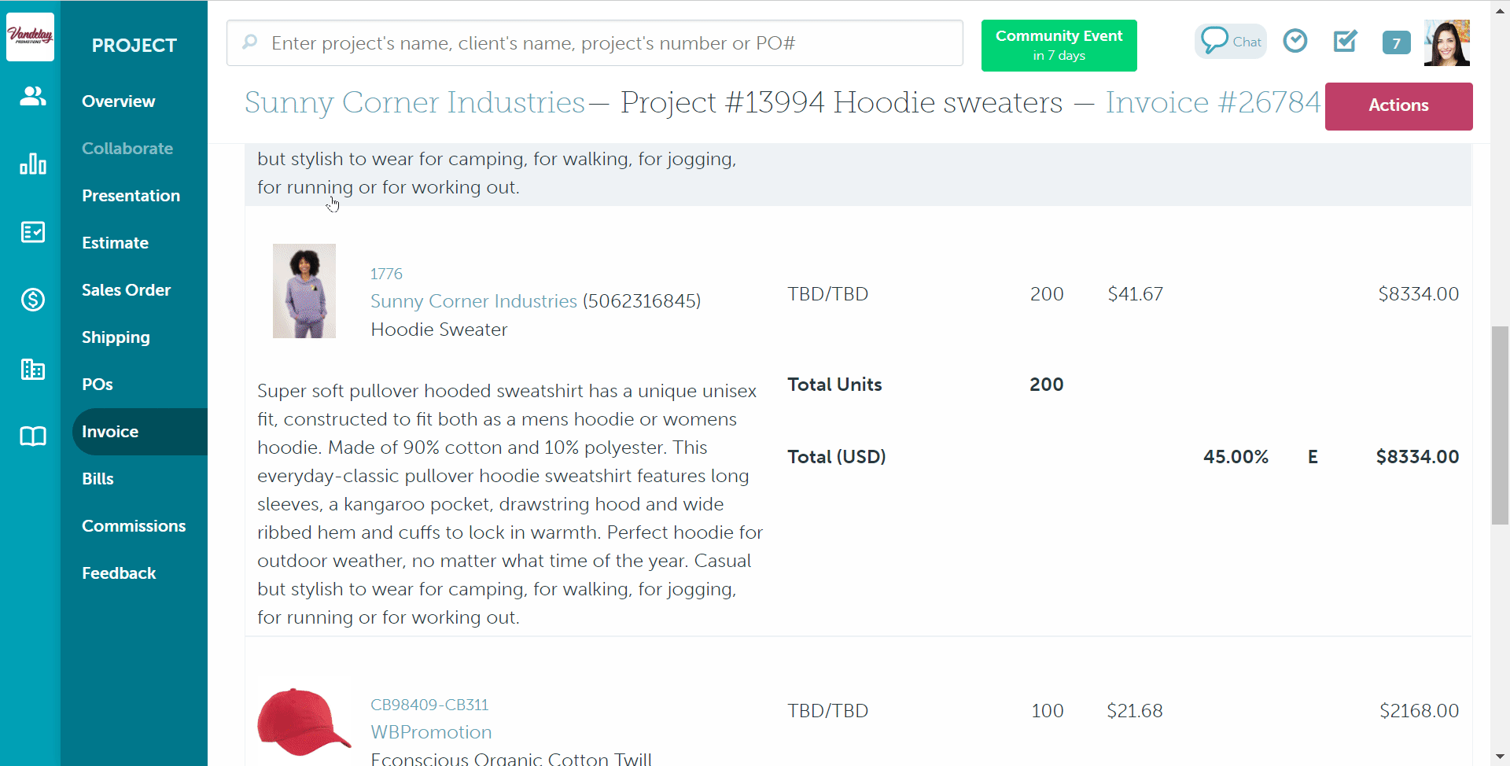The image size is (1510, 766).
Task: Open the Chat bubble button
Action: [1231, 42]
